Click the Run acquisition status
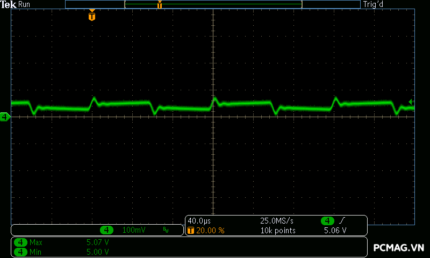 25,4
